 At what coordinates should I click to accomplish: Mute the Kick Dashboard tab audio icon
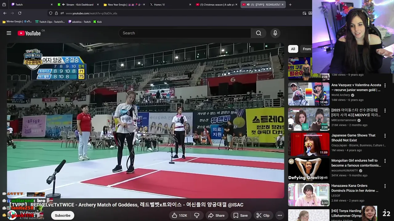tap(63, 5)
